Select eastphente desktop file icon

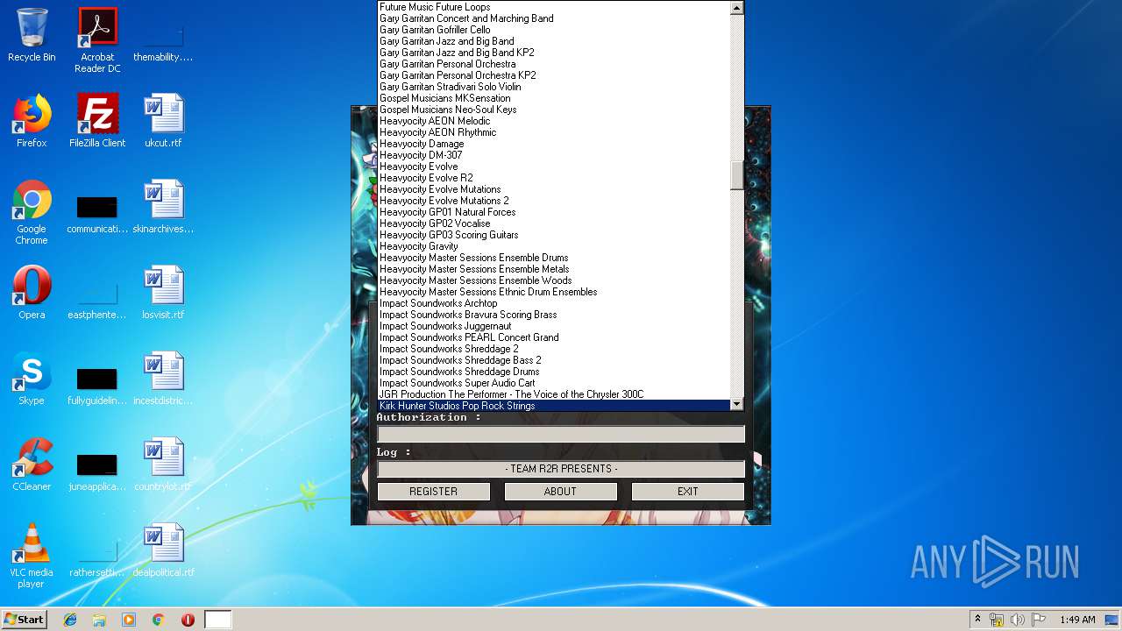pos(97,298)
